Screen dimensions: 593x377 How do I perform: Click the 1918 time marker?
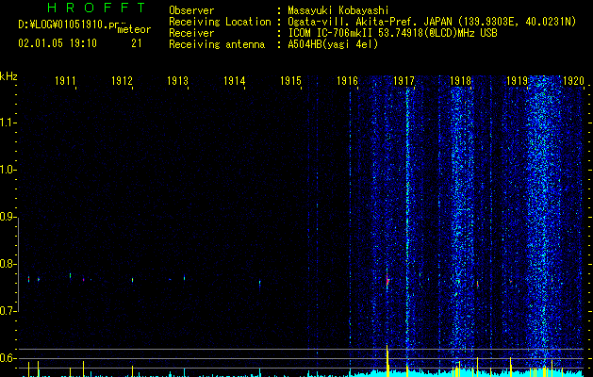(x=461, y=80)
